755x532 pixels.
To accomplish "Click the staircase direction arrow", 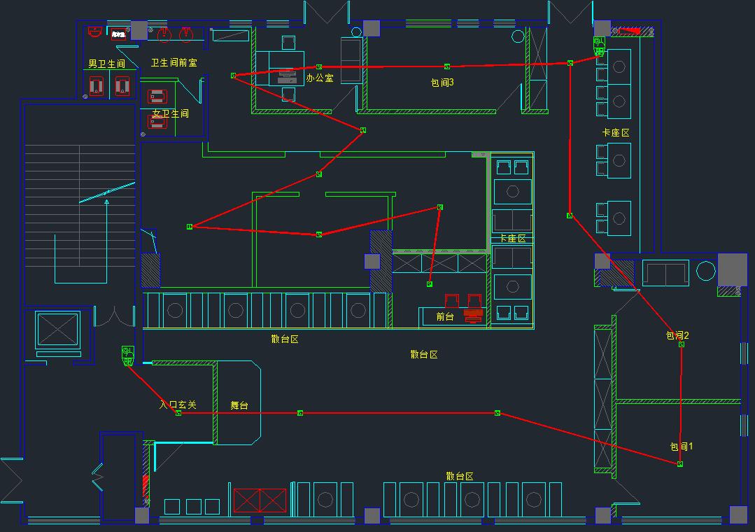I will [x=106, y=203].
